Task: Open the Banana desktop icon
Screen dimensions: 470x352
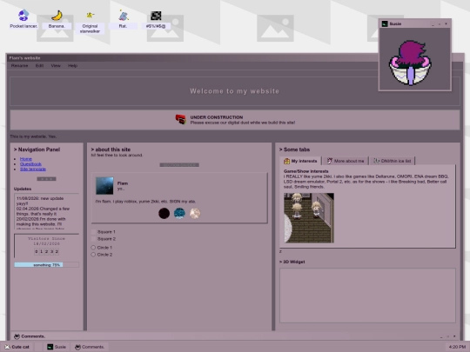Action: pos(57,19)
